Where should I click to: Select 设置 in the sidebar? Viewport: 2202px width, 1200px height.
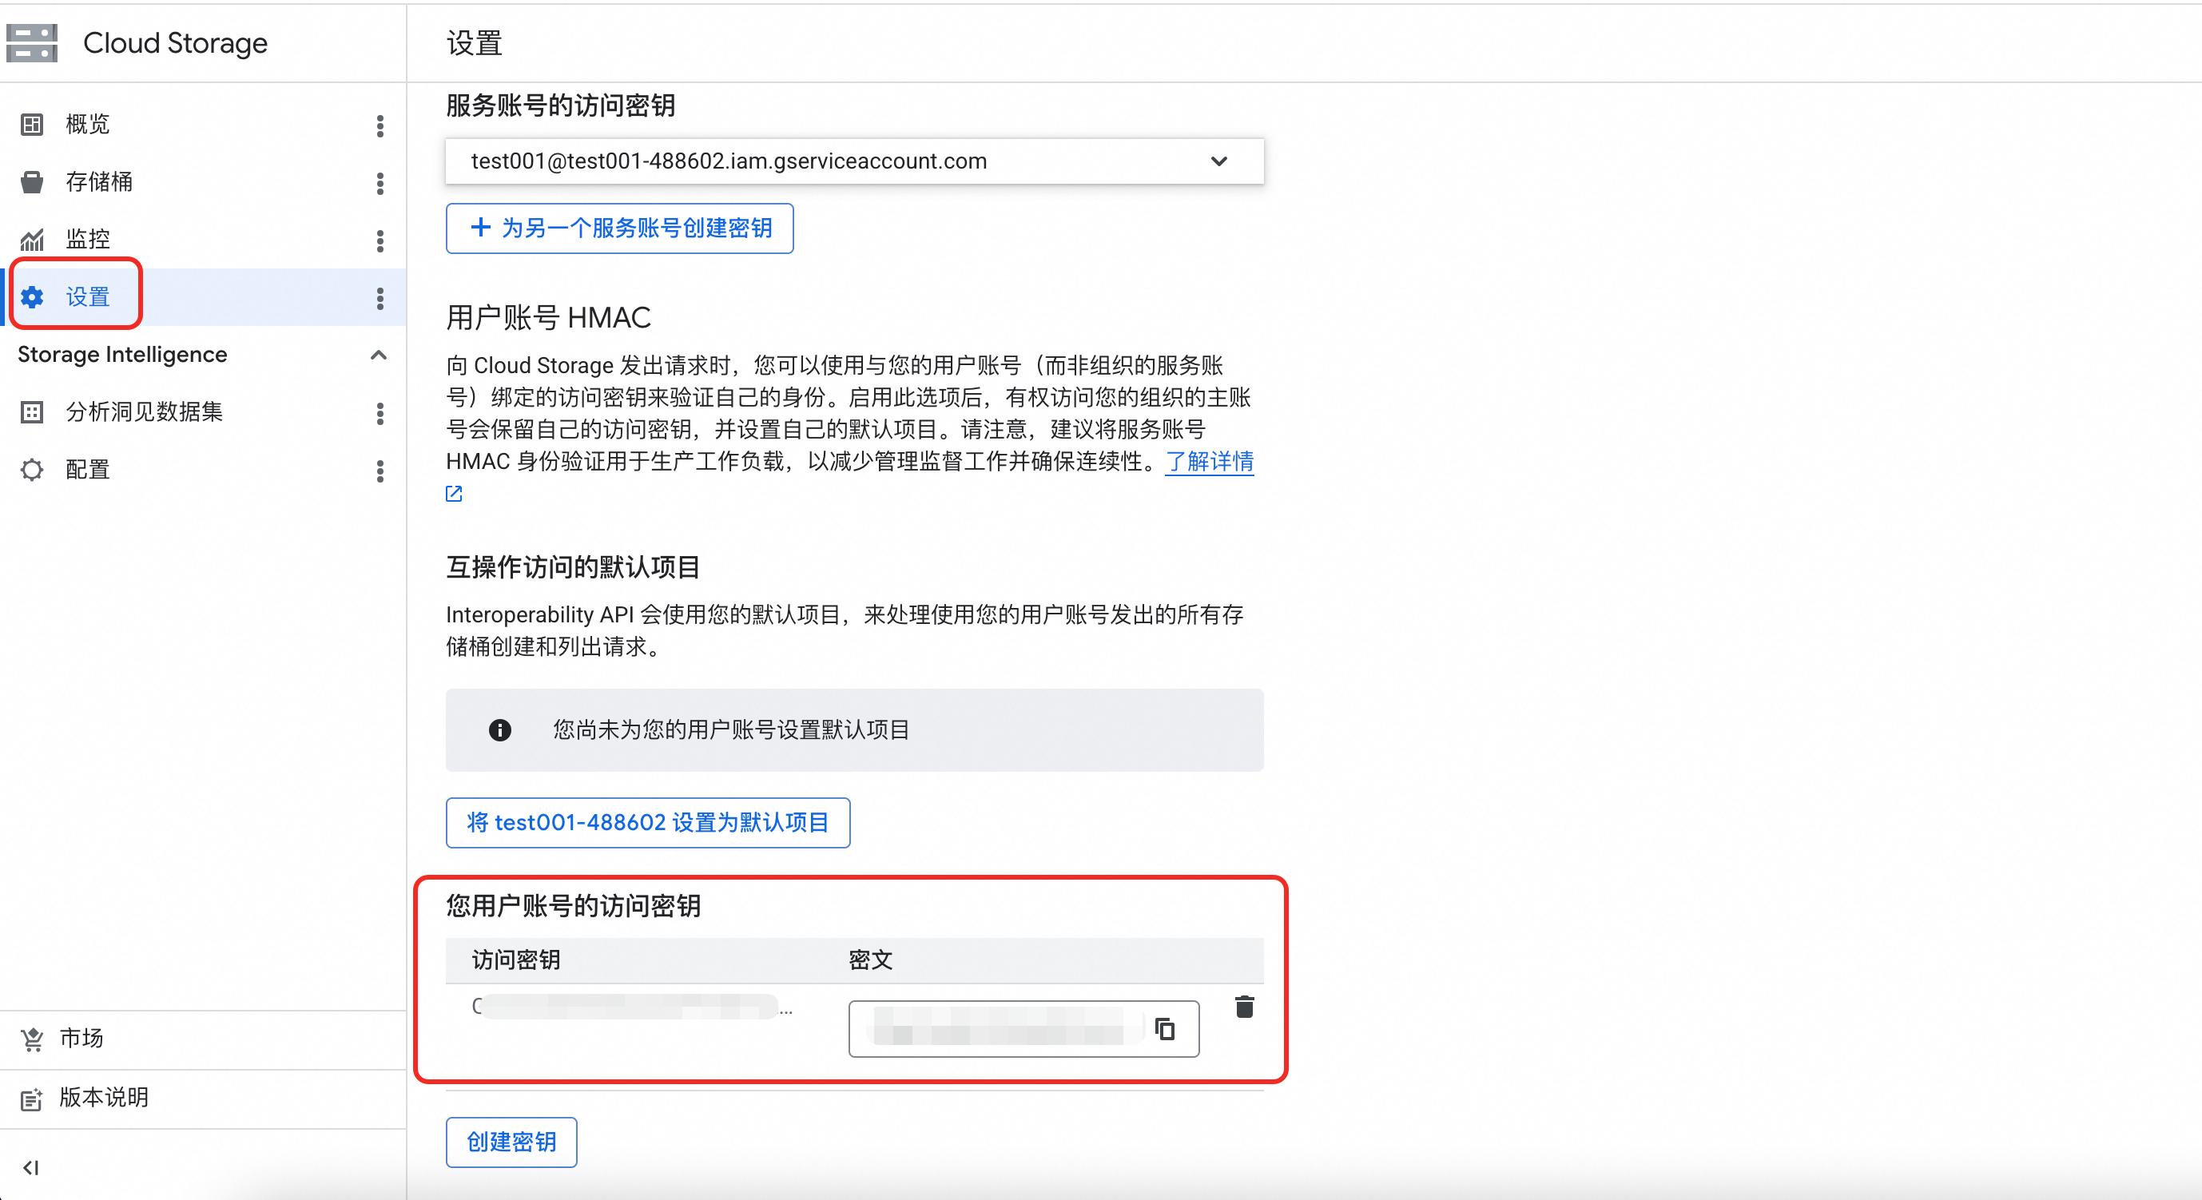coord(203,296)
